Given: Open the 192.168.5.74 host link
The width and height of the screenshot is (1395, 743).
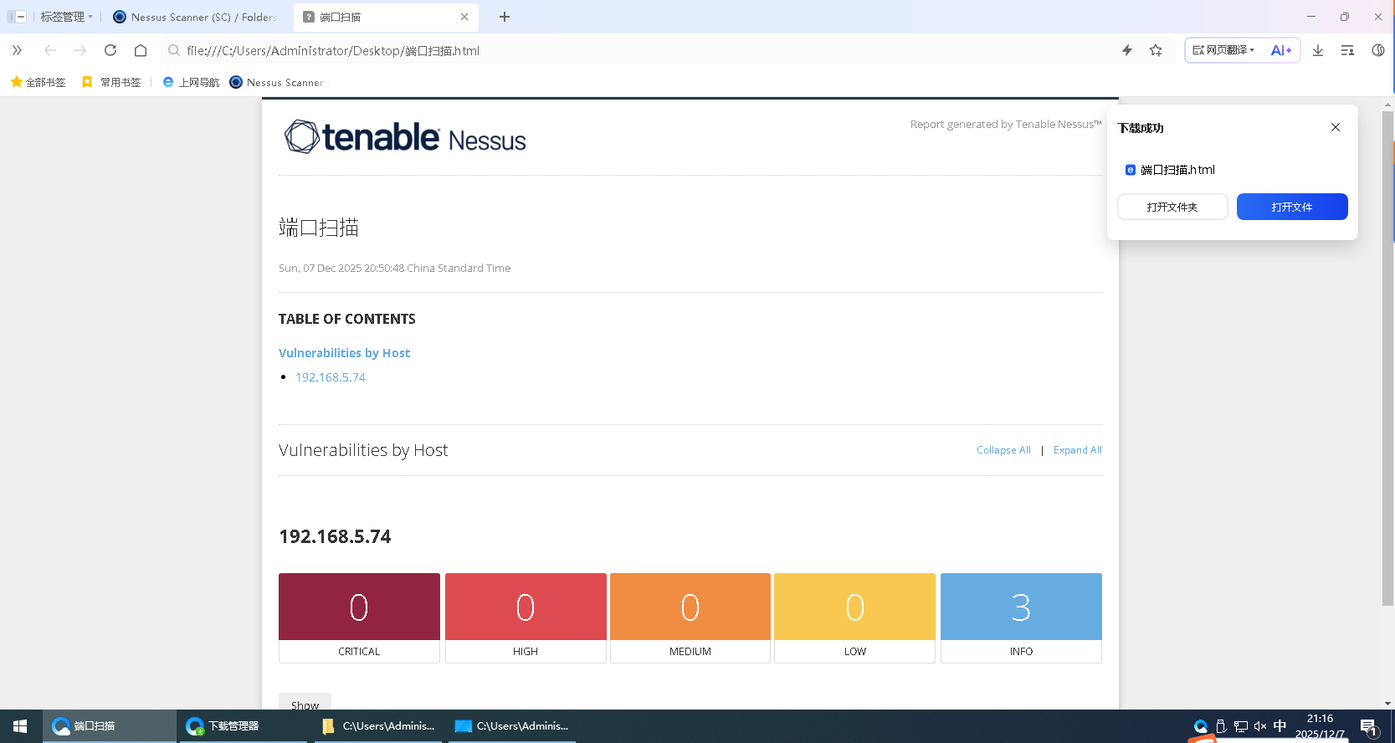Looking at the screenshot, I should tap(331, 377).
